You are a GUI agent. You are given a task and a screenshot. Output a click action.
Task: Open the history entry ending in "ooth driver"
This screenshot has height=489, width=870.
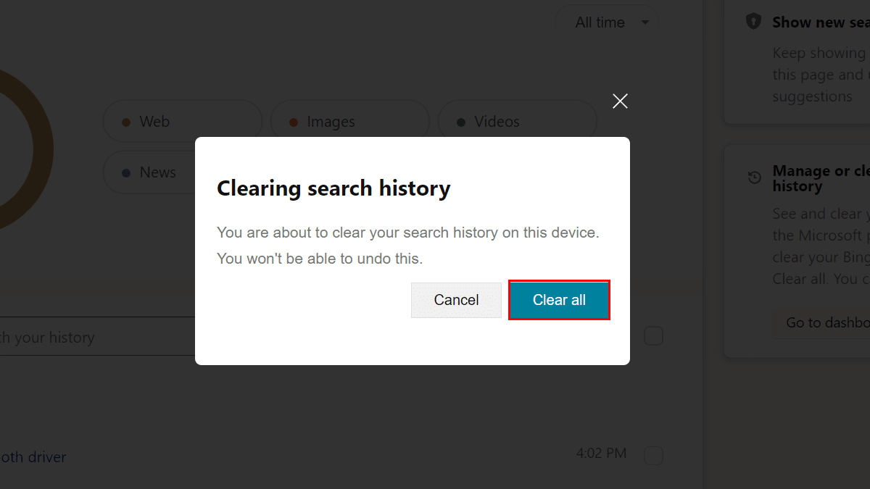33,457
